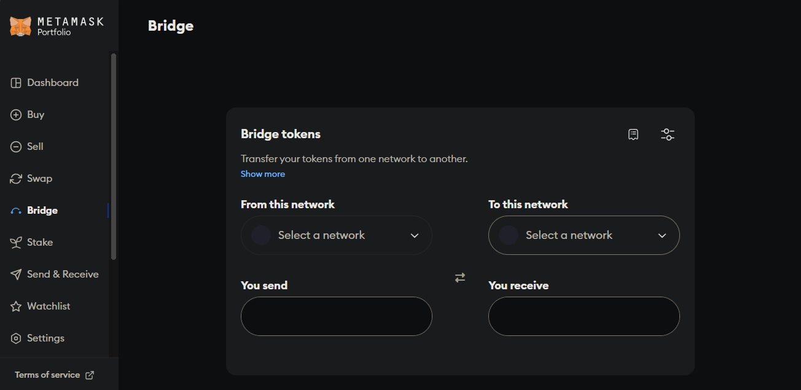
Task: Click chevron in From network selector
Action: click(x=415, y=236)
